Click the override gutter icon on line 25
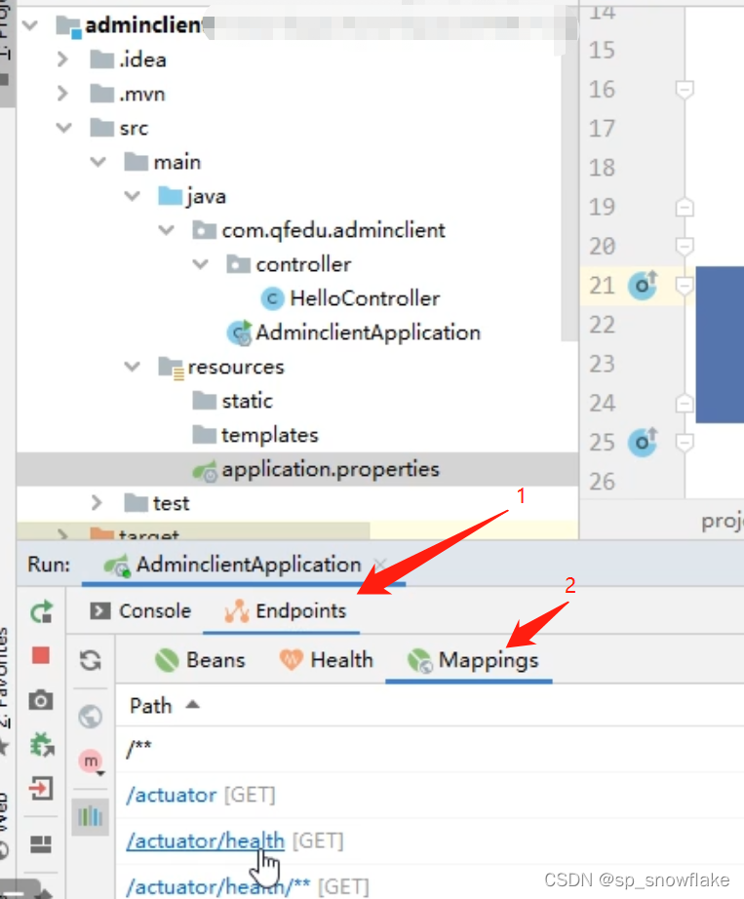The height and width of the screenshot is (899, 744). 643,442
